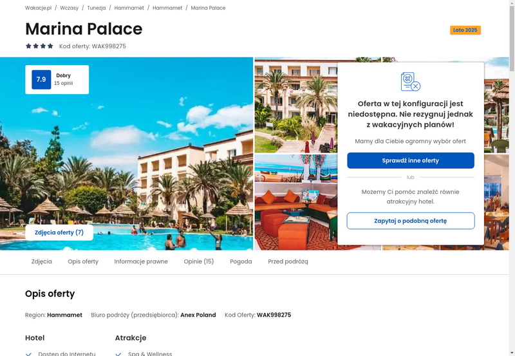Click the 7.9 rating score badge
Viewport: 515px width, 356px height.
pyautogui.click(x=41, y=79)
